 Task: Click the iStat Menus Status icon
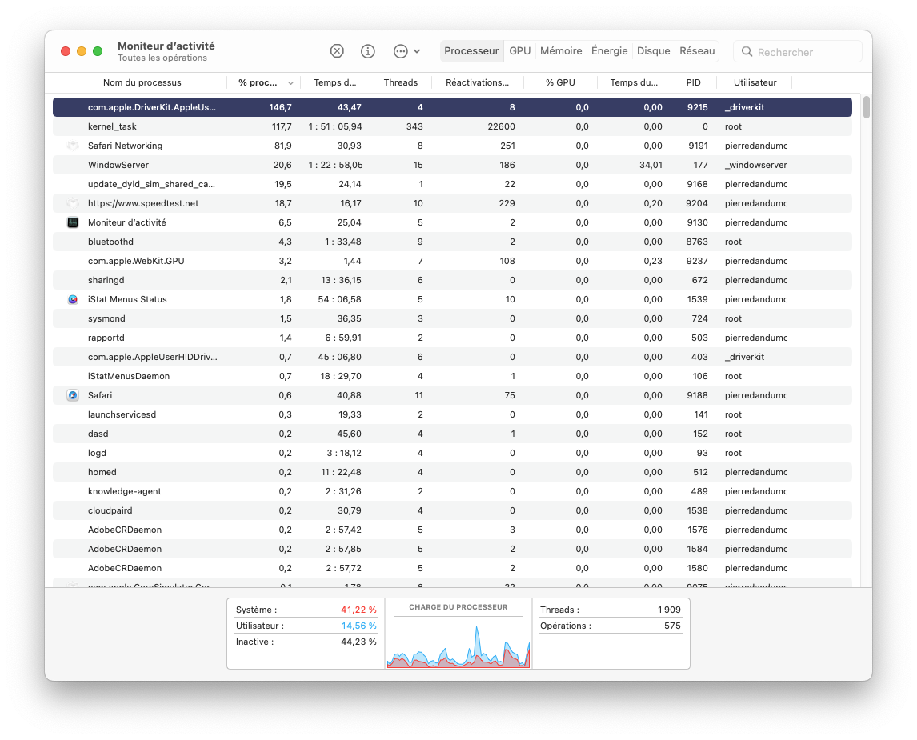tap(73, 300)
